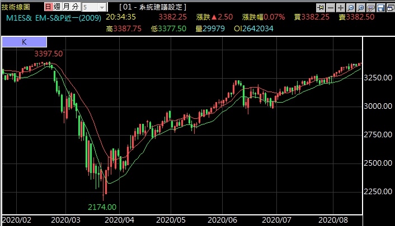The height and width of the screenshot is (226, 395).
Task: Click the 2020/03 date axis label
Action: pos(66,220)
